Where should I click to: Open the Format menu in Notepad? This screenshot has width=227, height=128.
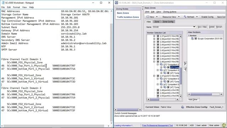(16, 7)
